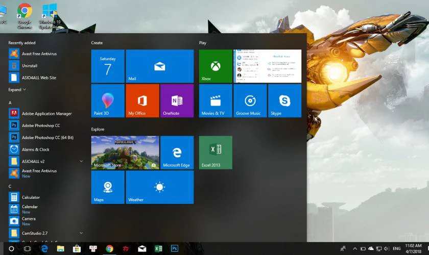Open Task View on the taskbar
The width and height of the screenshot is (429, 255).
click(28, 249)
